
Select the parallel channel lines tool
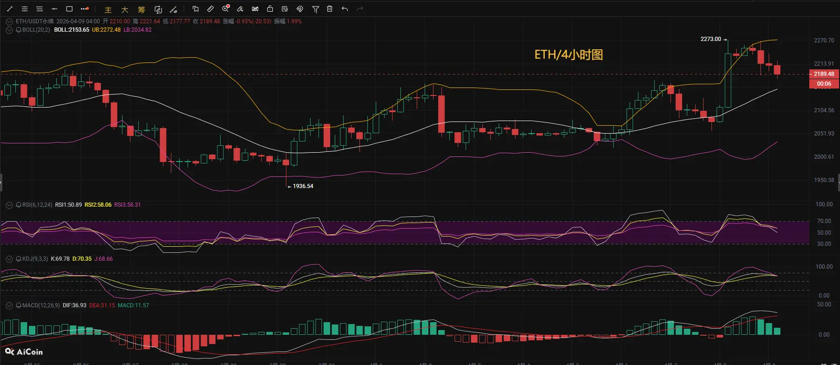coord(25,9)
